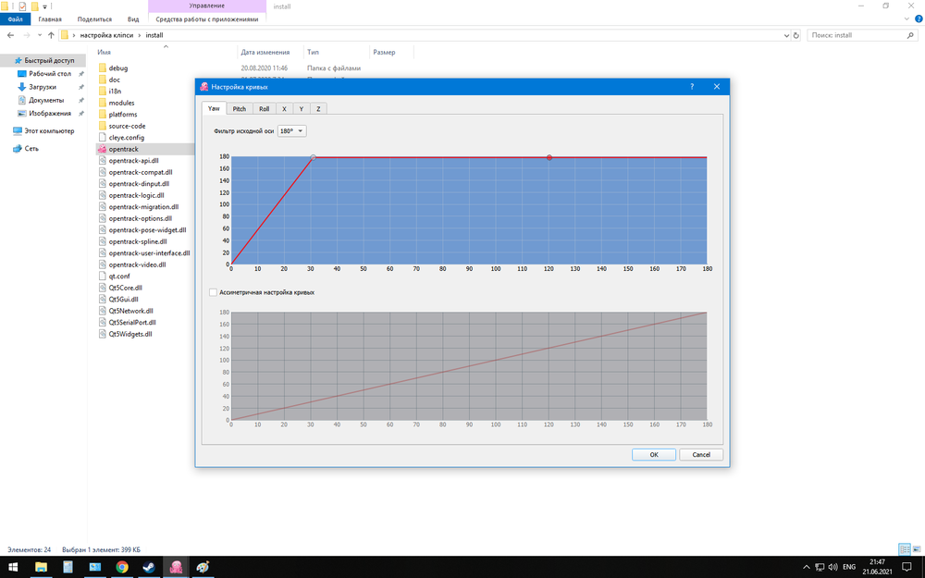
Task: Switch to the Pitch tab
Action: coord(239,109)
